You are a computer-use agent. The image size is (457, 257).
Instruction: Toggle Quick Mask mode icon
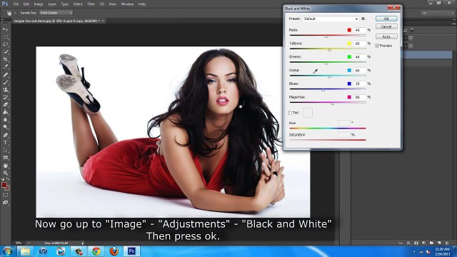pos(6,195)
